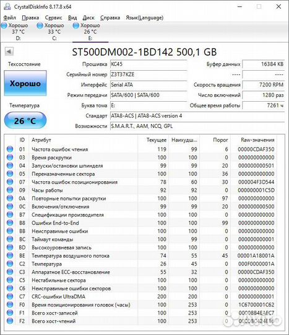Click the total hours value 7261 ч
This screenshot has width=289, height=335.
click(x=264, y=105)
